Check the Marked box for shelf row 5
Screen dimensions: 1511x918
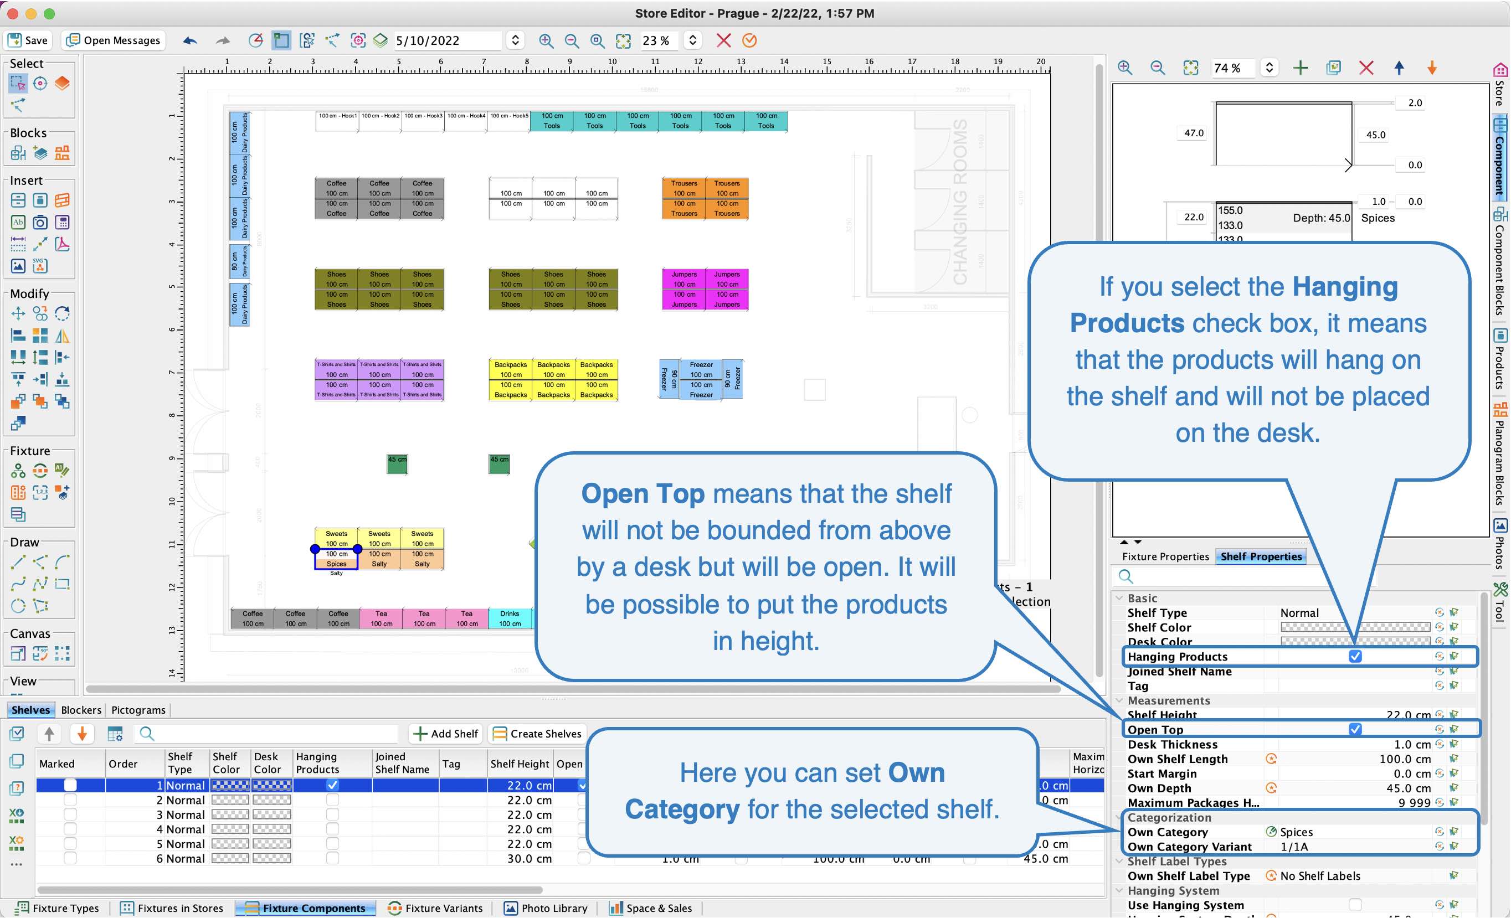click(70, 844)
